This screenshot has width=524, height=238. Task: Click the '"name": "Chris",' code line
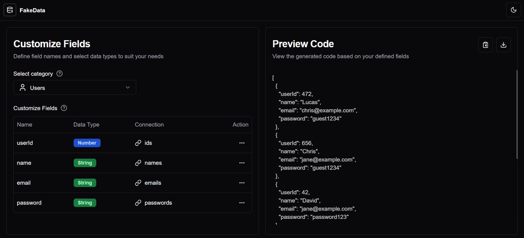(x=299, y=151)
